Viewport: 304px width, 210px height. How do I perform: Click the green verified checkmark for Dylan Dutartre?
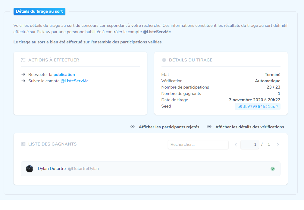(x=273, y=169)
